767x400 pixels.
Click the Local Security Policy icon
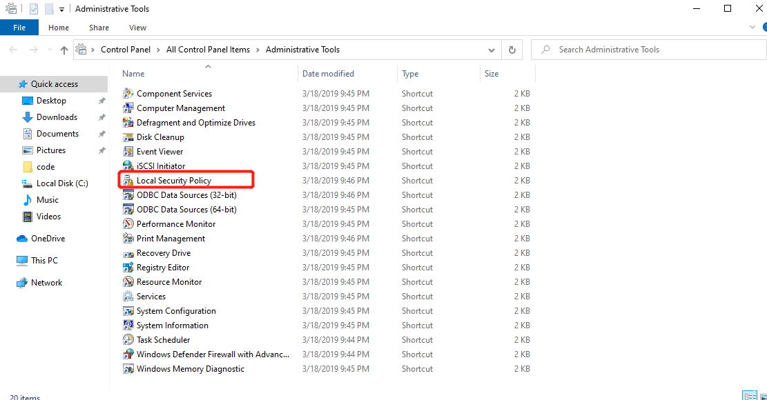point(128,181)
